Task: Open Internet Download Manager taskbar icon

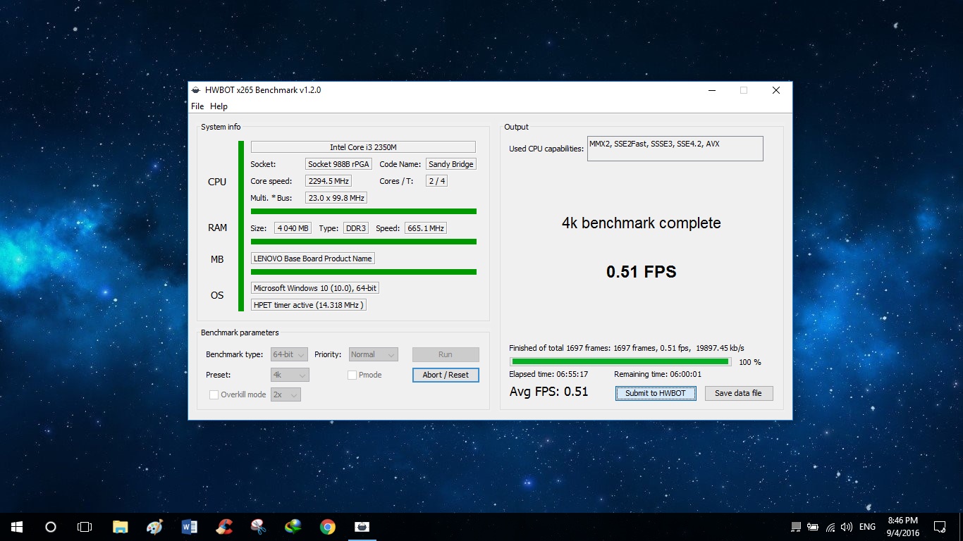Action: (293, 526)
